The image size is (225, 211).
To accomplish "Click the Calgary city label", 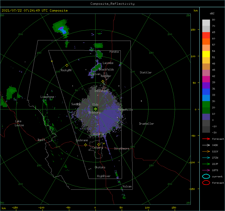I will point(97,148).
